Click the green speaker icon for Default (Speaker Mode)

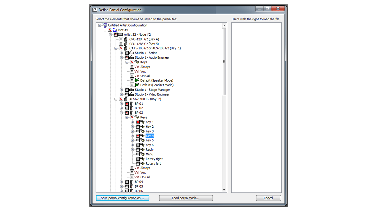[x=137, y=80]
